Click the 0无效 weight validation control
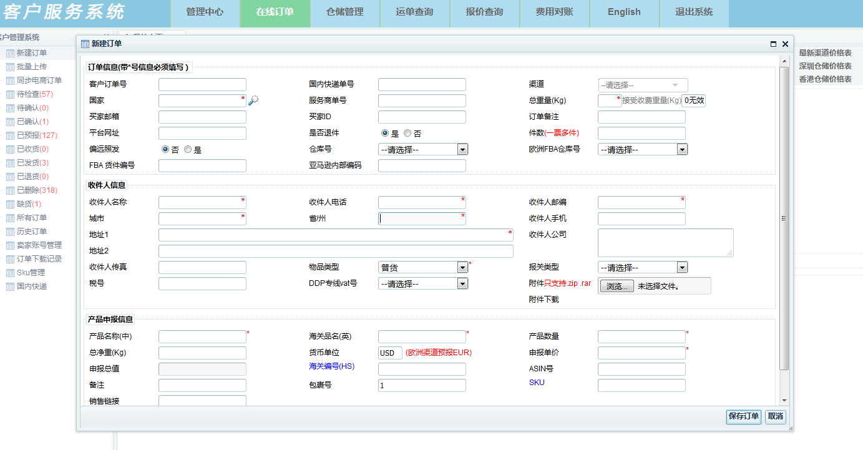This screenshot has width=863, height=450. (695, 100)
